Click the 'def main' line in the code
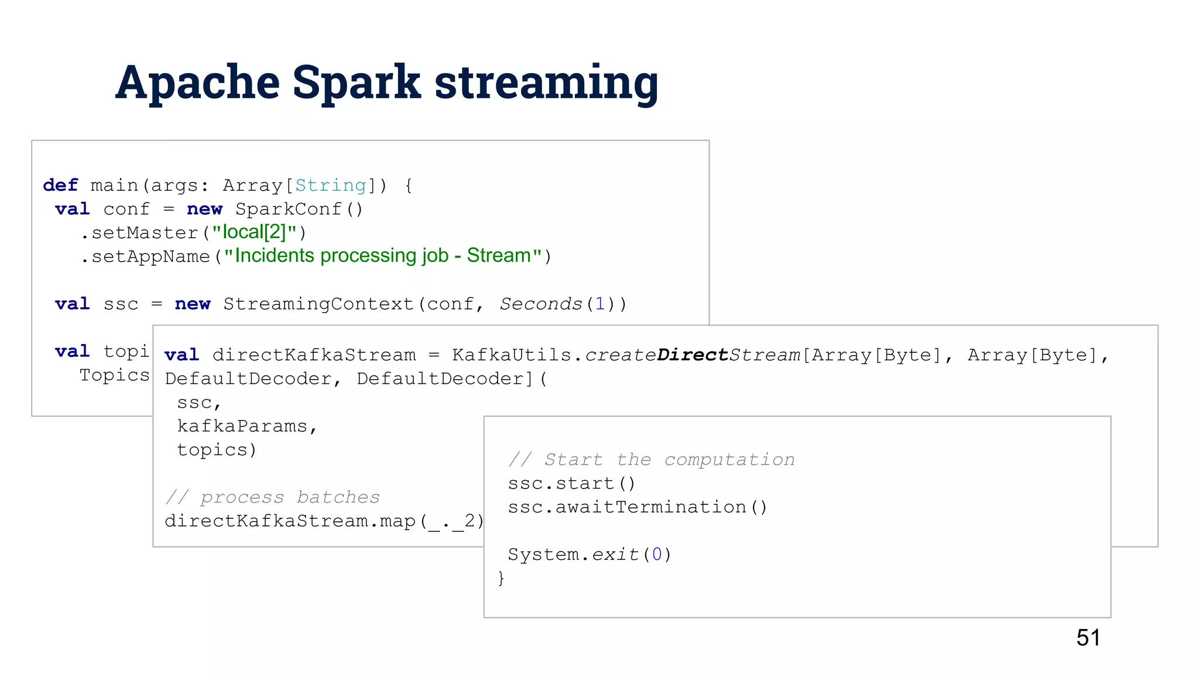 pyautogui.click(x=227, y=185)
